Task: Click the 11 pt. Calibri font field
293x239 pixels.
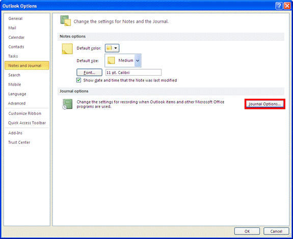Action: click(134, 72)
